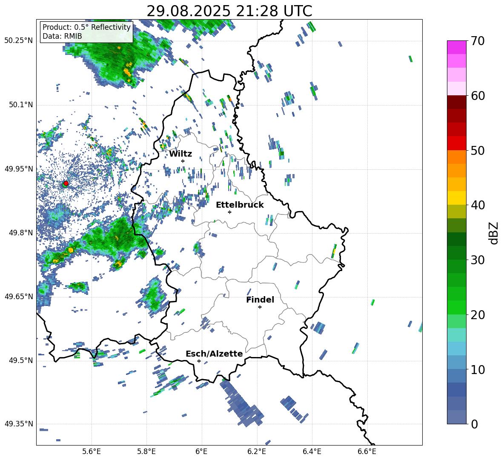Click the dBZ colorbar label
The height and width of the screenshot is (460, 504).
pyautogui.click(x=494, y=233)
